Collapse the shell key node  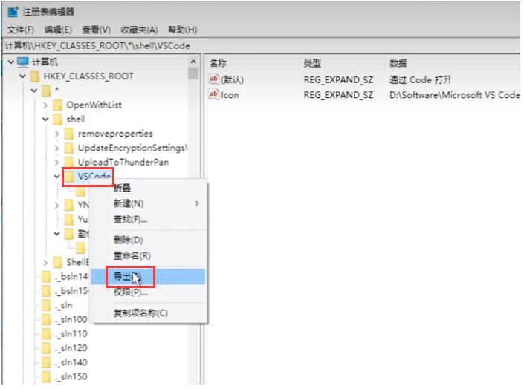click(x=46, y=120)
